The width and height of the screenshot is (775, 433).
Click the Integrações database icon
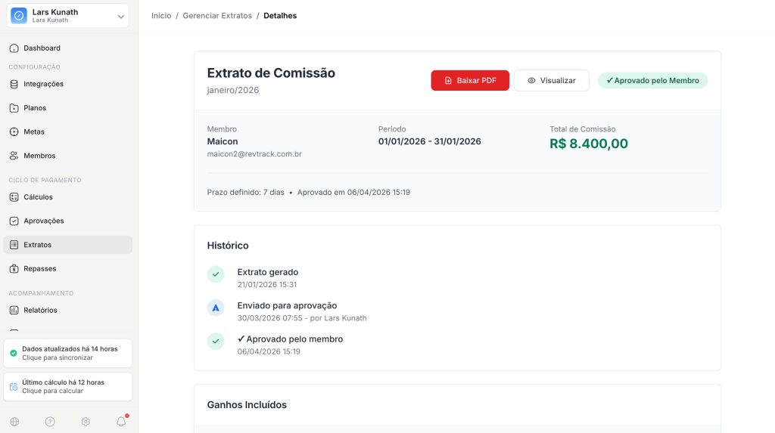(14, 84)
